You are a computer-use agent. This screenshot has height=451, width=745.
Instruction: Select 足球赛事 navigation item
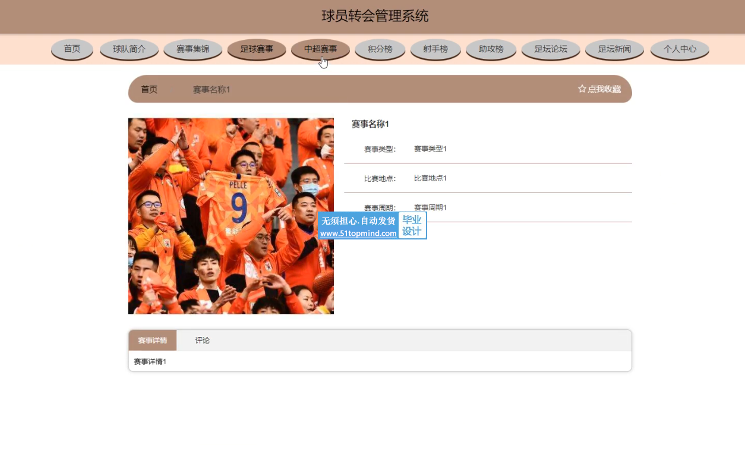pos(257,49)
